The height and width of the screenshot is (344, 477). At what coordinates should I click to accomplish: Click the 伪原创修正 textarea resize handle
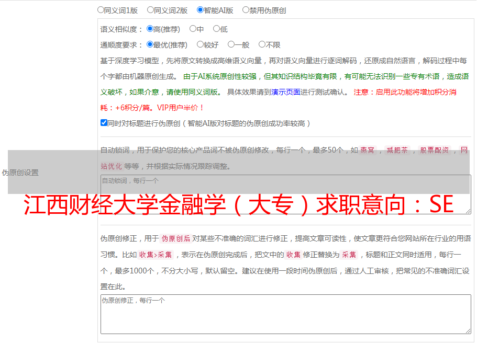(x=468, y=331)
